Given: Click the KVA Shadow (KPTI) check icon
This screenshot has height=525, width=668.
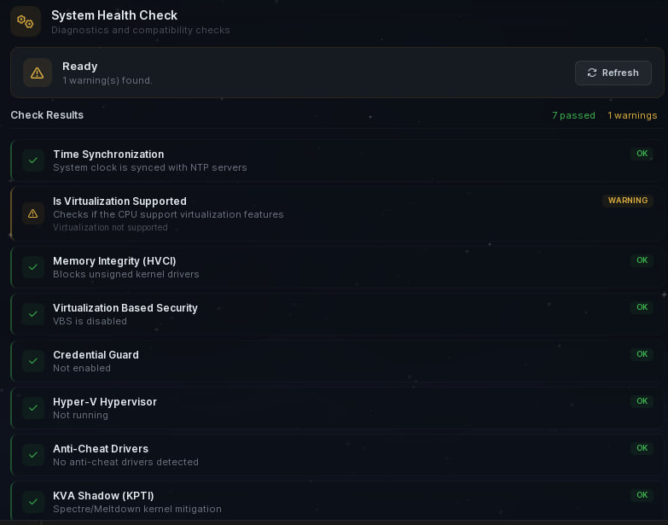Looking at the screenshot, I should click(x=33, y=501).
